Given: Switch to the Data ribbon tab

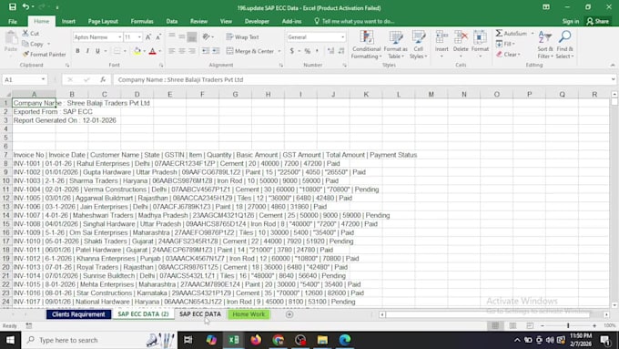Looking at the screenshot, I should 172,21.
